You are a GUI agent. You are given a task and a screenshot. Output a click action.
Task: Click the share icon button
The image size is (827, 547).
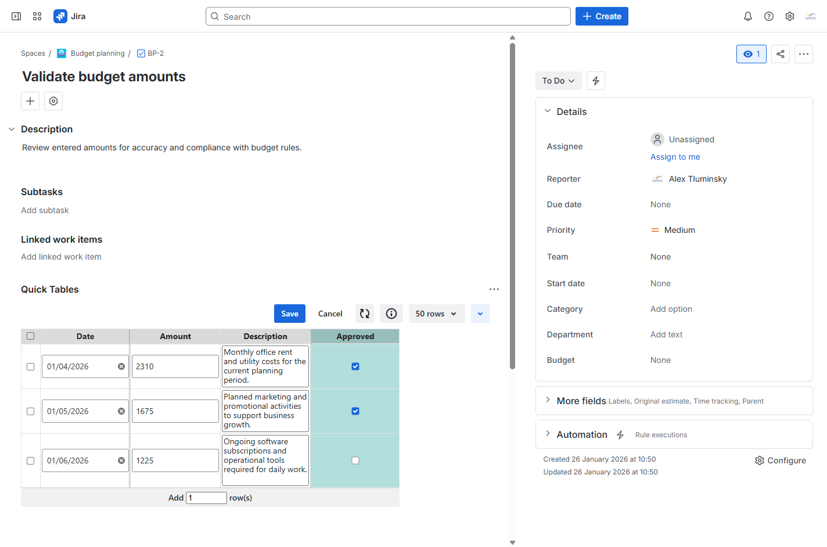(781, 54)
